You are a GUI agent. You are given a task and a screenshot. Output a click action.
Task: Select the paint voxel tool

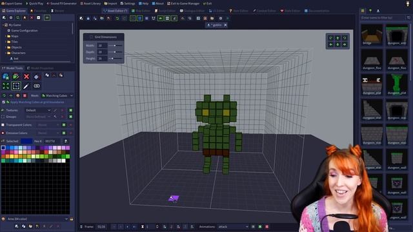click(15, 77)
